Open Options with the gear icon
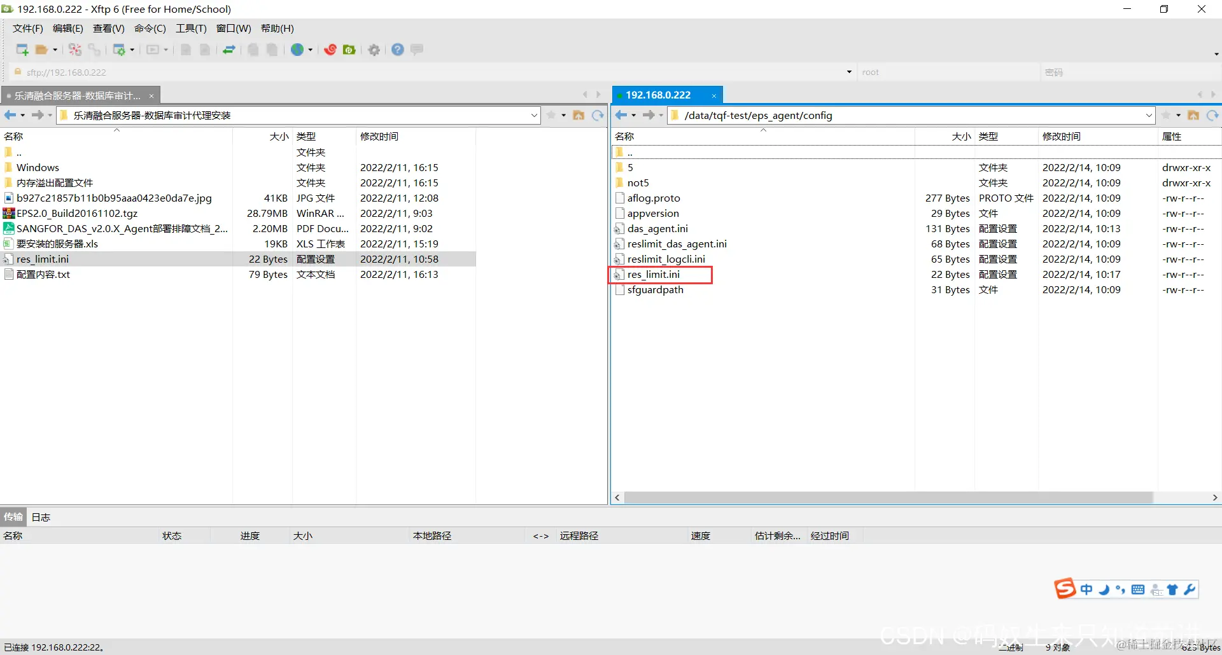The image size is (1222, 655). click(x=374, y=50)
